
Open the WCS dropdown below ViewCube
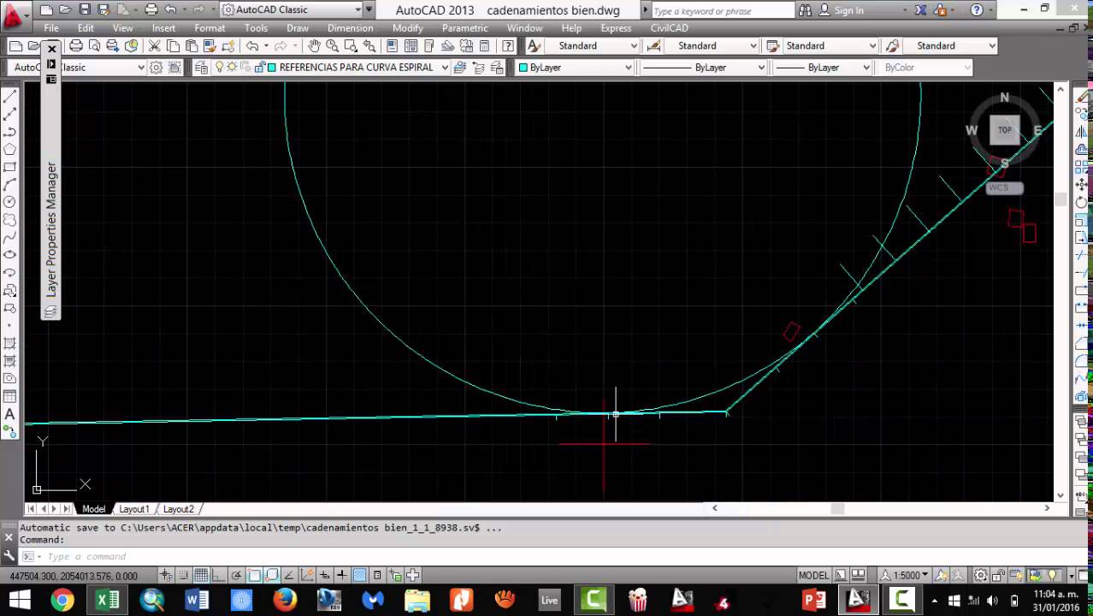[1004, 187]
